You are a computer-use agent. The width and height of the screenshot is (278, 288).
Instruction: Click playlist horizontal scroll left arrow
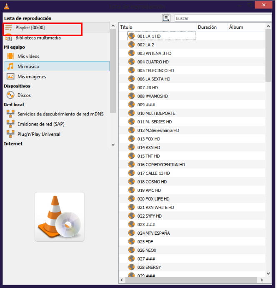coord(122,280)
